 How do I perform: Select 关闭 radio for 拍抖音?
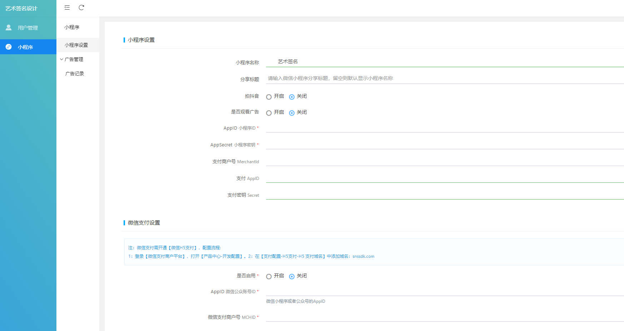pos(292,97)
